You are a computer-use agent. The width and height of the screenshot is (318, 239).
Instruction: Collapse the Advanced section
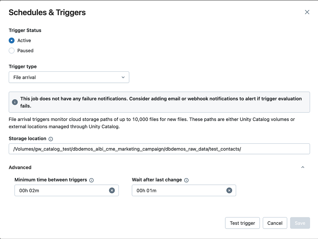tap(303, 167)
